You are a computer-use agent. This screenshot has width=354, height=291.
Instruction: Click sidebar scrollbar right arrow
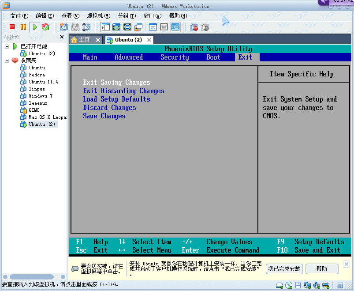tap(63, 277)
